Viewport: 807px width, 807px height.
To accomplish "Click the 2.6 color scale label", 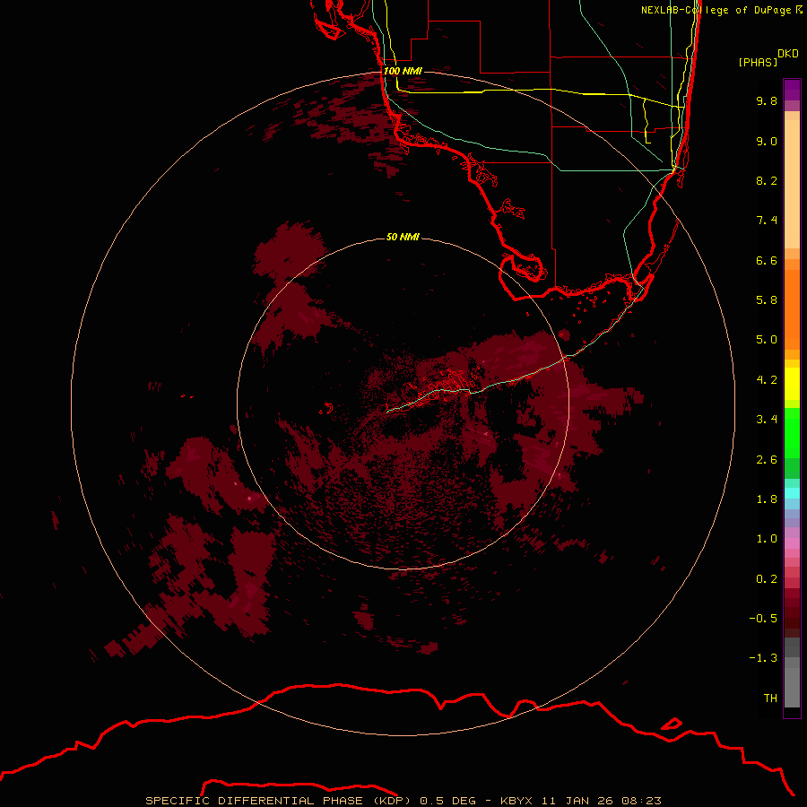I will tap(767, 460).
